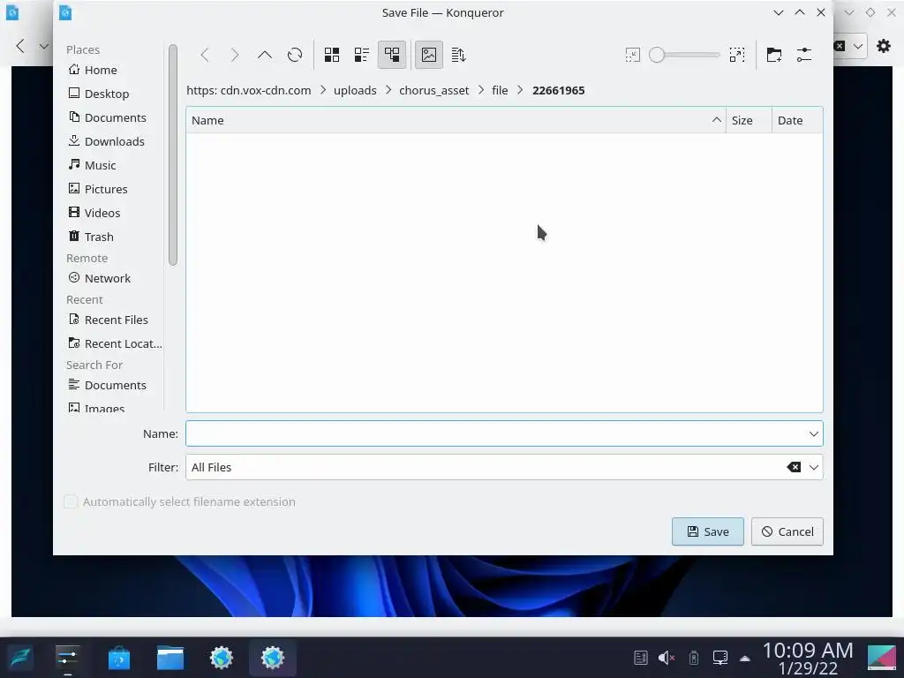Select the detailed tree view mode
904x678 pixels.
[x=392, y=56]
